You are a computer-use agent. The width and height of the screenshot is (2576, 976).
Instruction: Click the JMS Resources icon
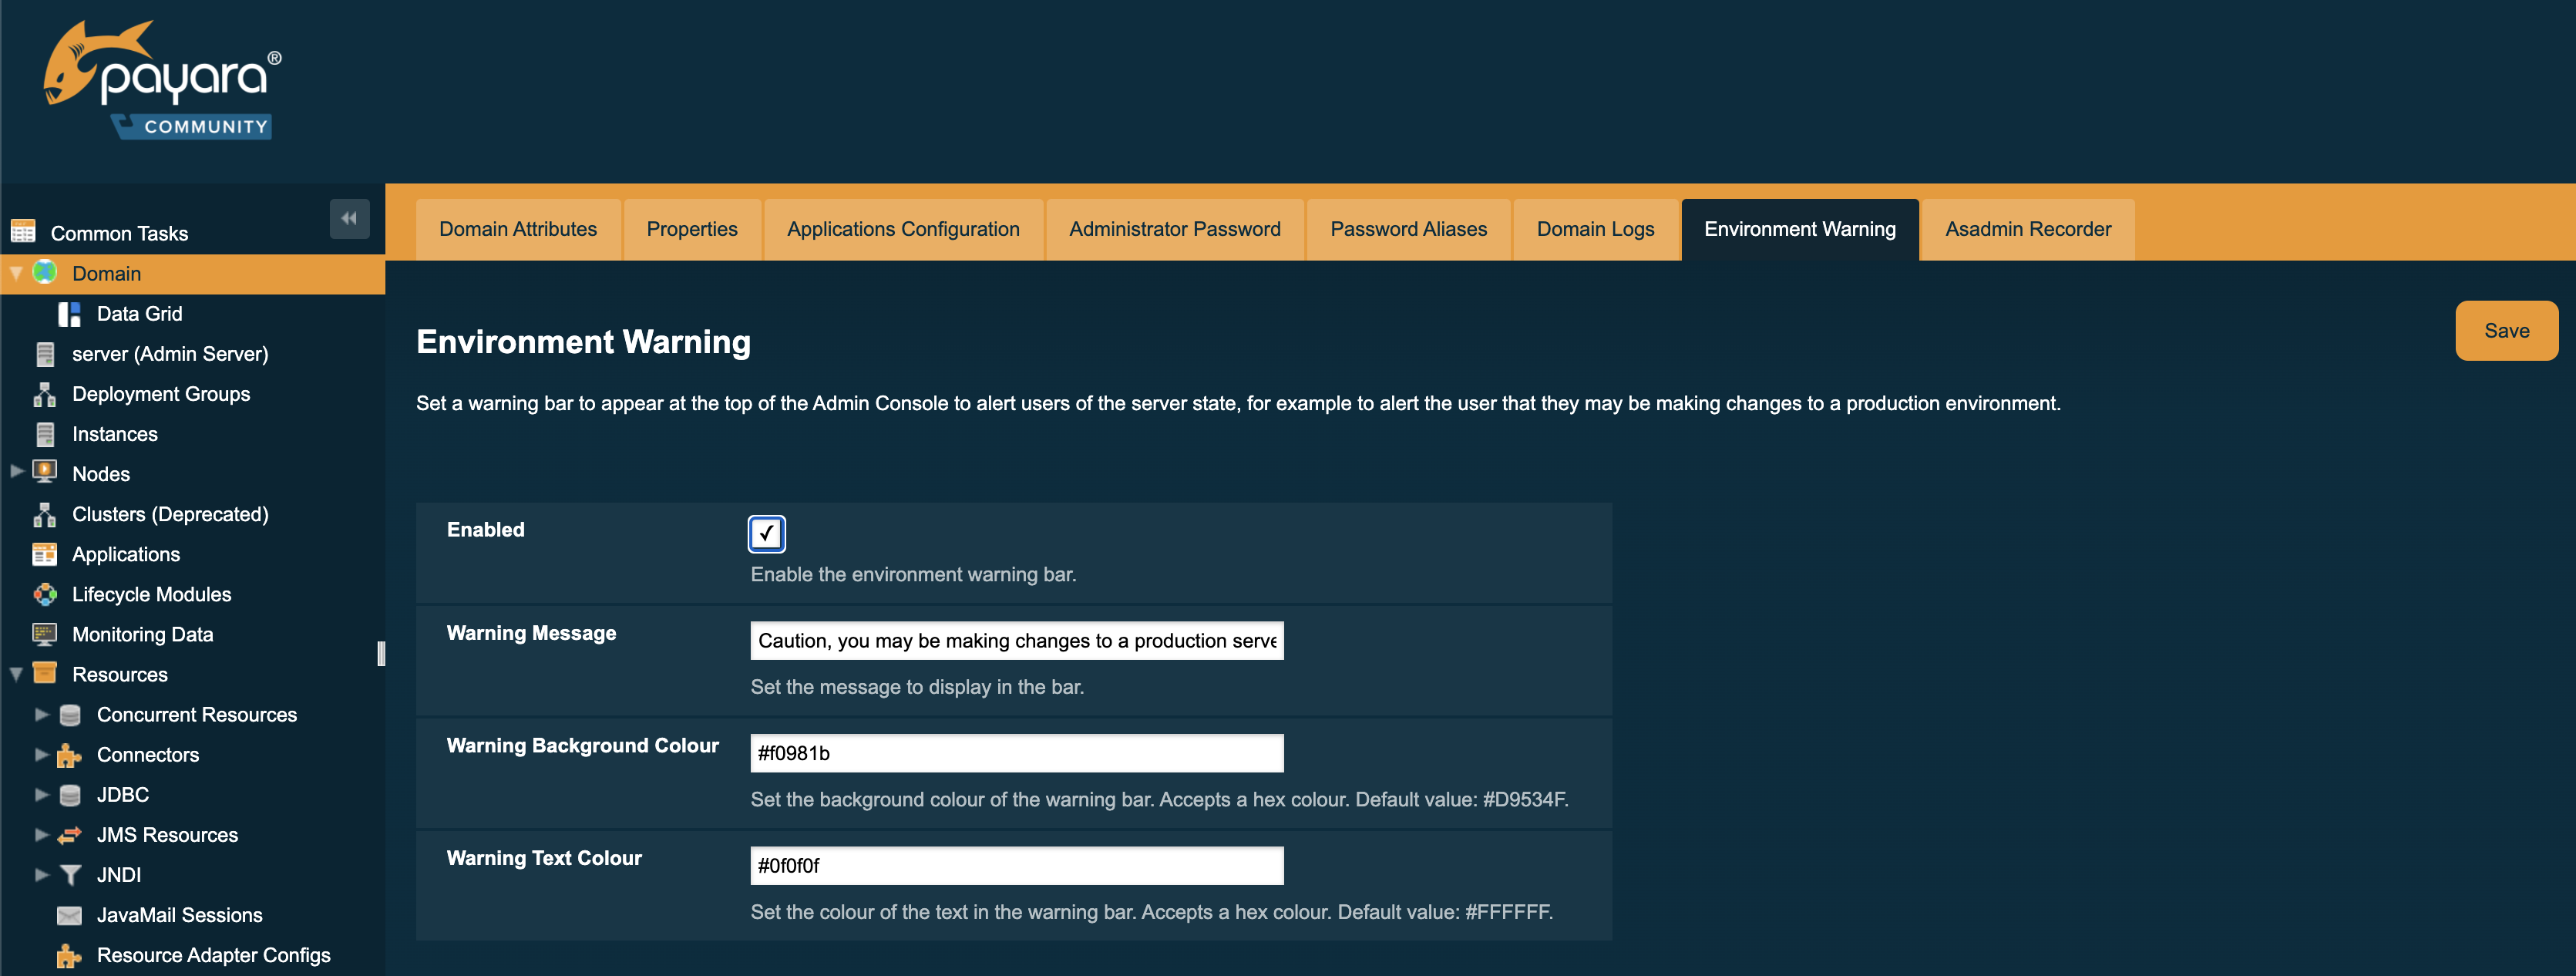click(72, 835)
